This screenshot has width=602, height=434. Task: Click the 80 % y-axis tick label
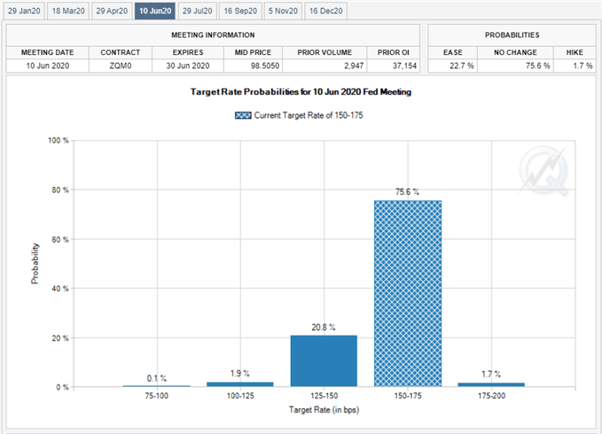[60, 190]
